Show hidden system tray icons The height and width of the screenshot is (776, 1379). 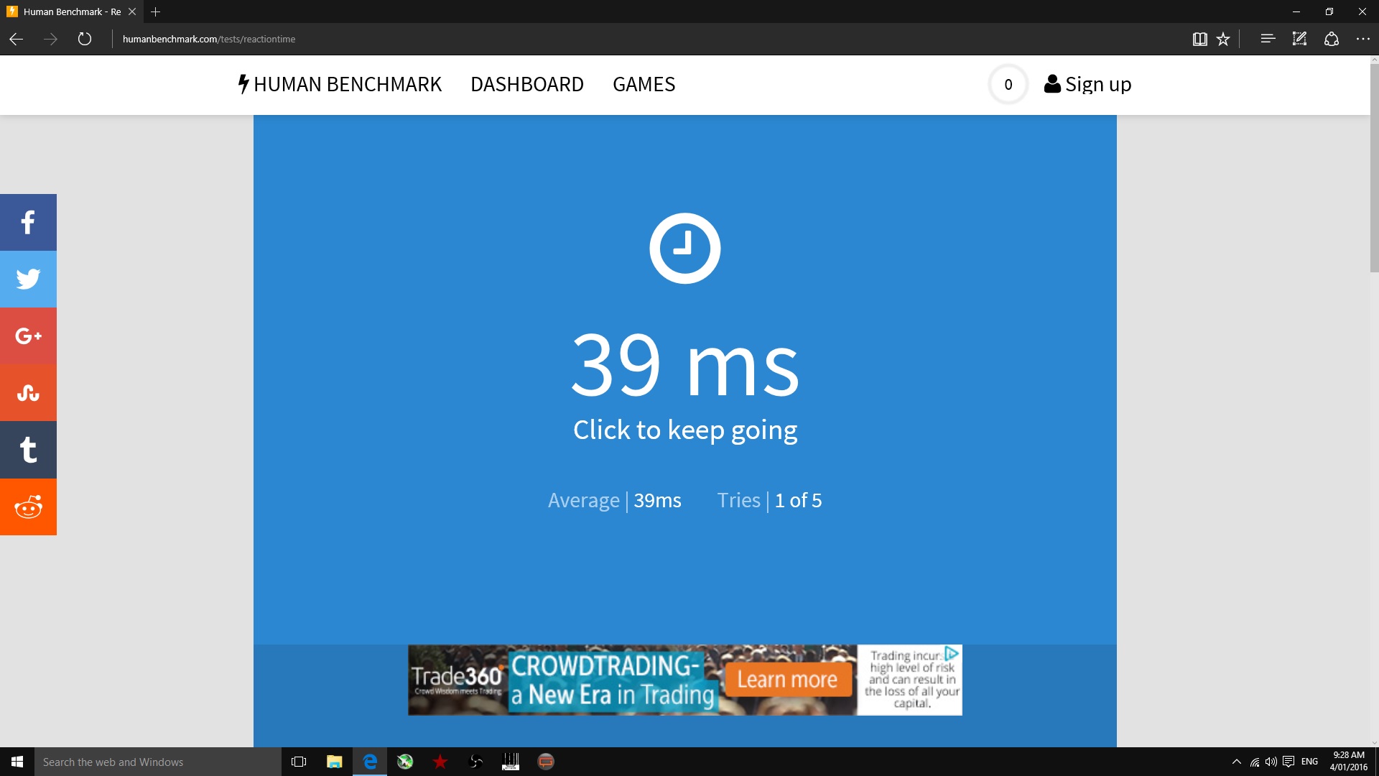pos(1236,762)
